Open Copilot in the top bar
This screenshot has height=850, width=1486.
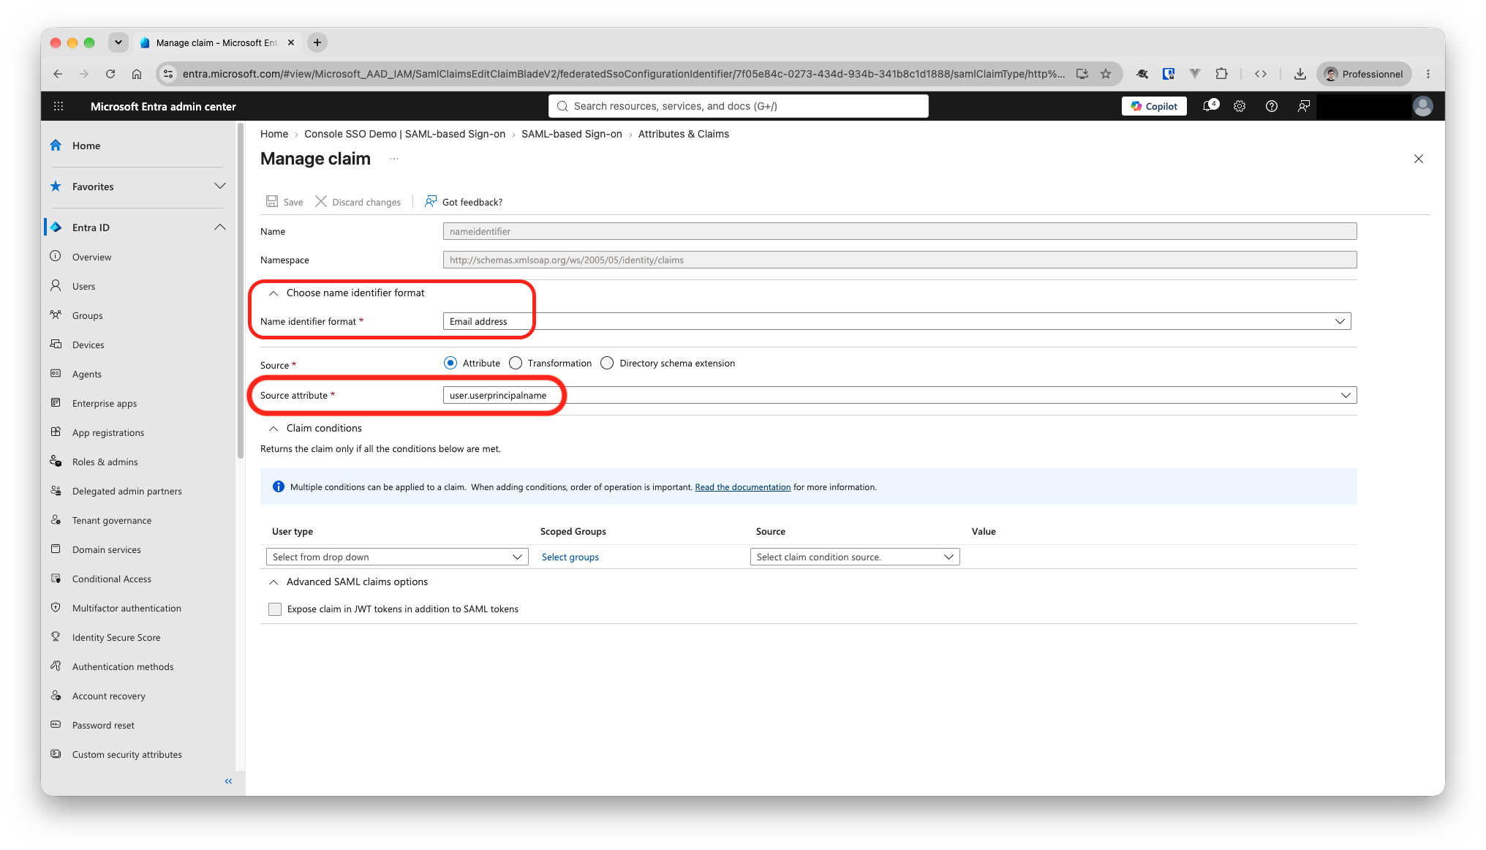(1154, 106)
